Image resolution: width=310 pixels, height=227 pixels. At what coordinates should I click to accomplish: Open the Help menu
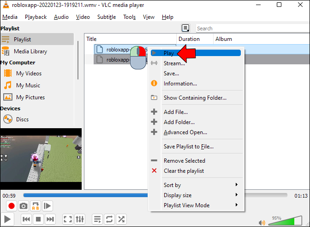pyautogui.click(x=167, y=17)
